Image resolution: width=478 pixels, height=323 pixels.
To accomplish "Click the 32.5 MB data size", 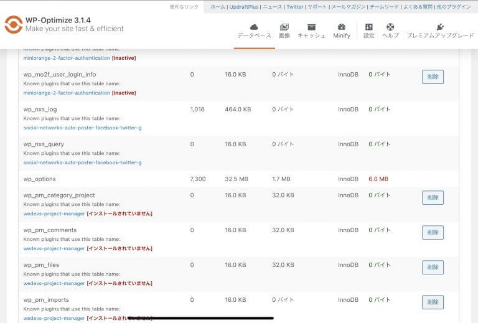I will click(237, 179).
